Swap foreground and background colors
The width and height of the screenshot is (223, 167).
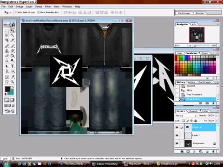(13, 87)
